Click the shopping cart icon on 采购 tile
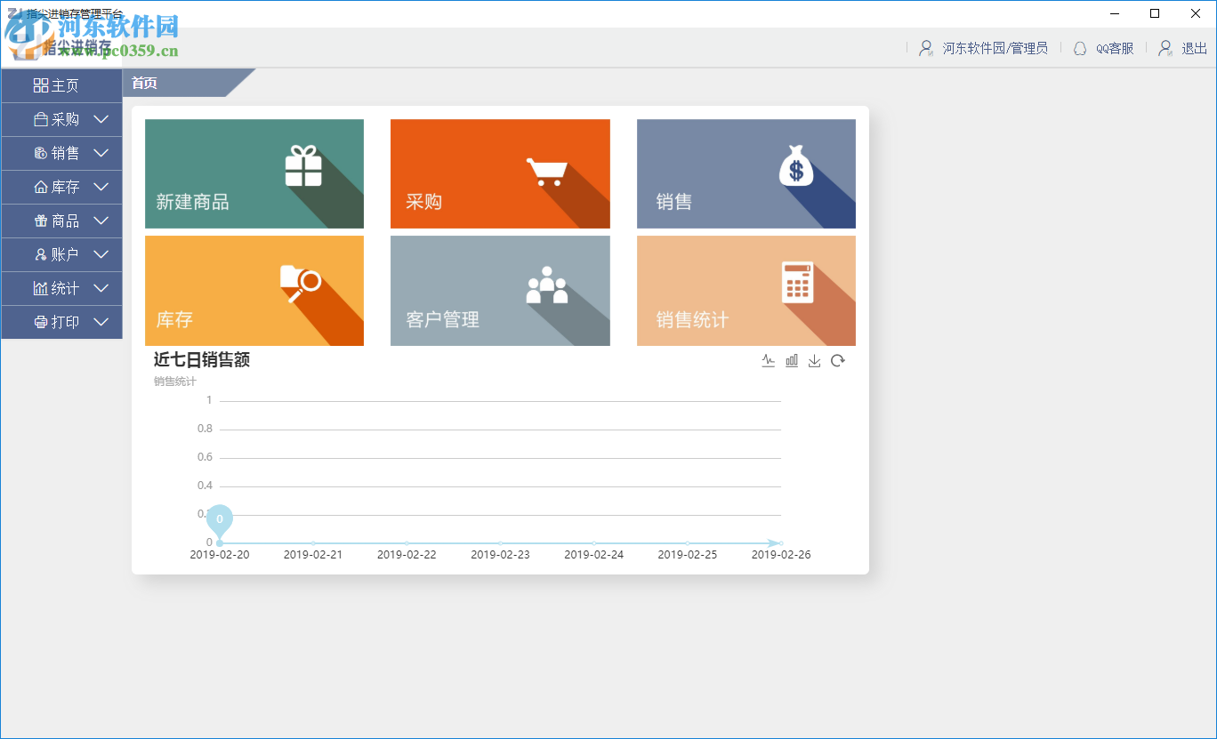The width and height of the screenshot is (1217, 739). point(546,172)
